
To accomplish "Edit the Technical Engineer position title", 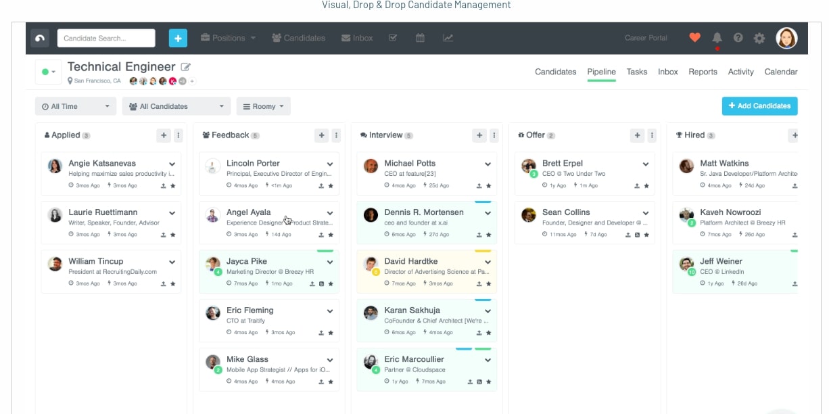I will point(186,67).
